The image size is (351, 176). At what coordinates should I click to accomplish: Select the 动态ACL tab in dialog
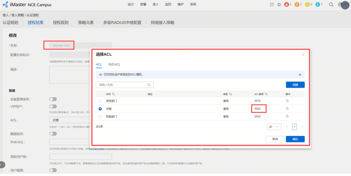(114, 64)
